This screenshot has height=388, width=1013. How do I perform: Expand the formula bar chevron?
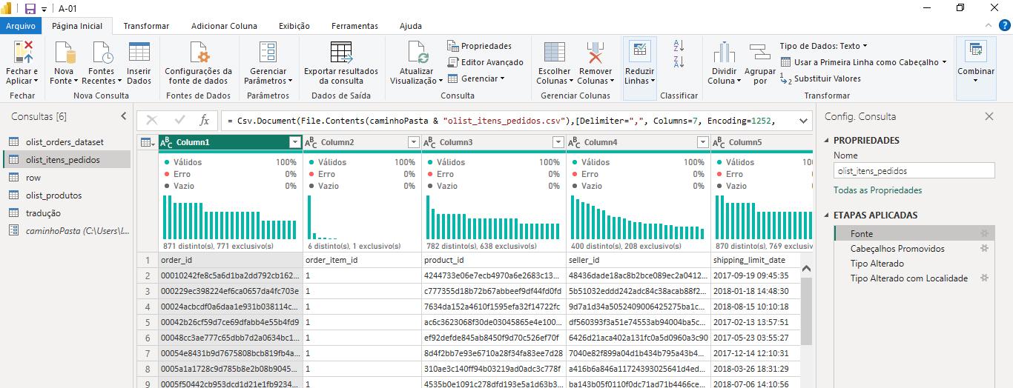[802, 120]
